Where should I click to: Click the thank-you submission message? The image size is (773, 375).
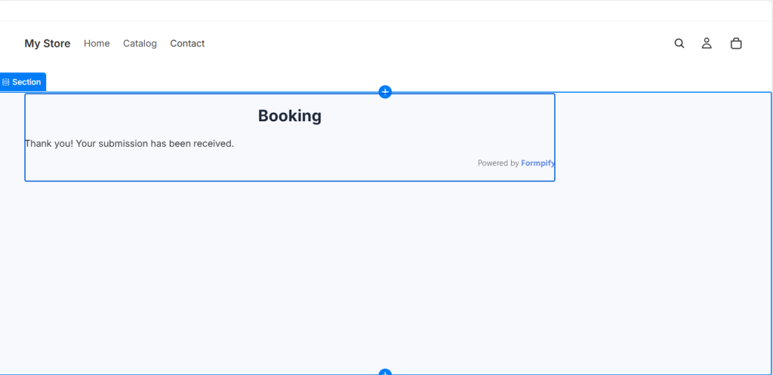(x=130, y=144)
